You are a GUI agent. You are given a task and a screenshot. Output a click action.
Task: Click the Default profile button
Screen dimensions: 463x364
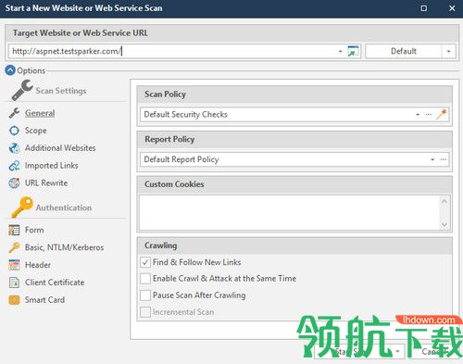click(x=404, y=51)
